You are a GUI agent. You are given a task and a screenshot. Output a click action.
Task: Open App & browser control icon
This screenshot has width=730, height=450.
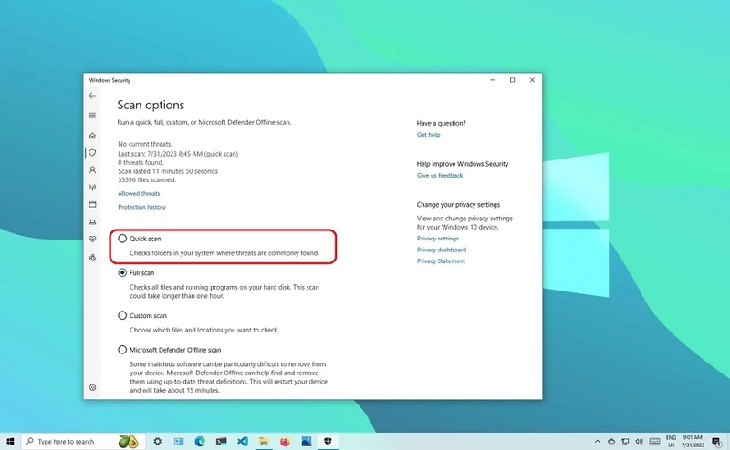[92, 205]
